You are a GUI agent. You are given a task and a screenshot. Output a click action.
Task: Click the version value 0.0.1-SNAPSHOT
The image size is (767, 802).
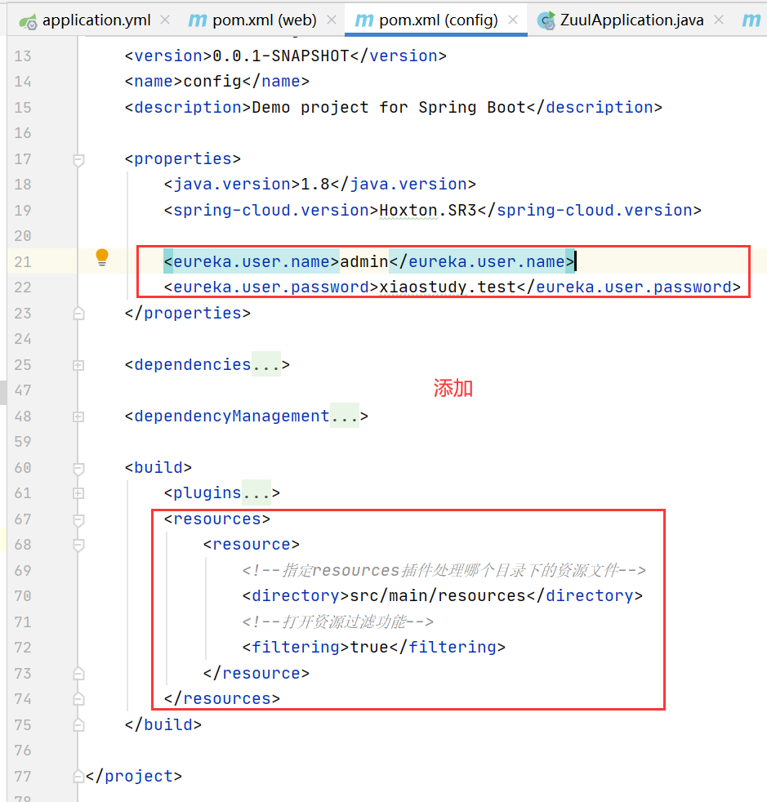[x=281, y=56]
